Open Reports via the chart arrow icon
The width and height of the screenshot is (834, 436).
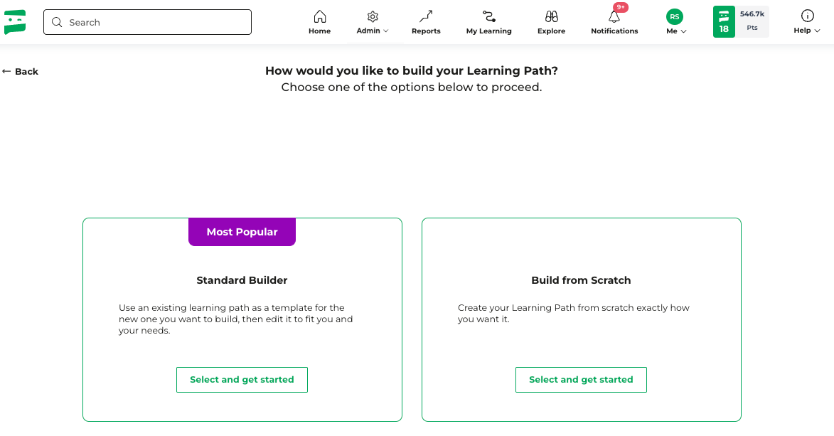click(426, 16)
